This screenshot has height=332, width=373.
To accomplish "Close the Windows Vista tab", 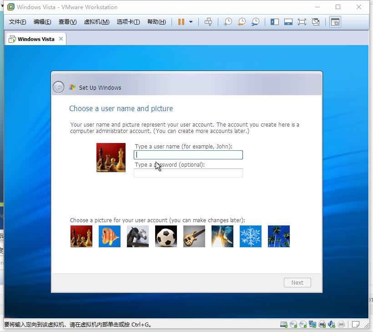I will [x=61, y=39].
